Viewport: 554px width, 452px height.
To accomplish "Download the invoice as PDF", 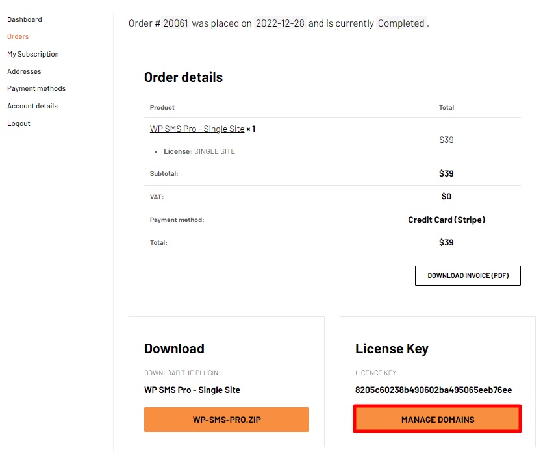I will click(x=468, y=275).
